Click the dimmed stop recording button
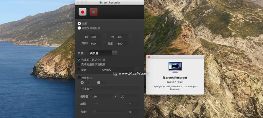The height and width of the screenshot is (118, 263). click(94, 12)
